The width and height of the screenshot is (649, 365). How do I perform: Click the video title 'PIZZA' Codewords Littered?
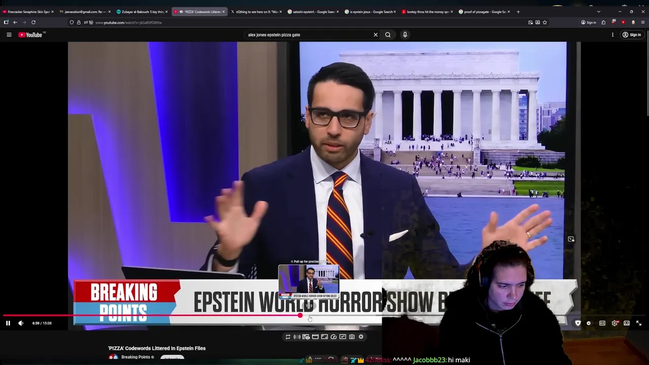tap(157, 348)
